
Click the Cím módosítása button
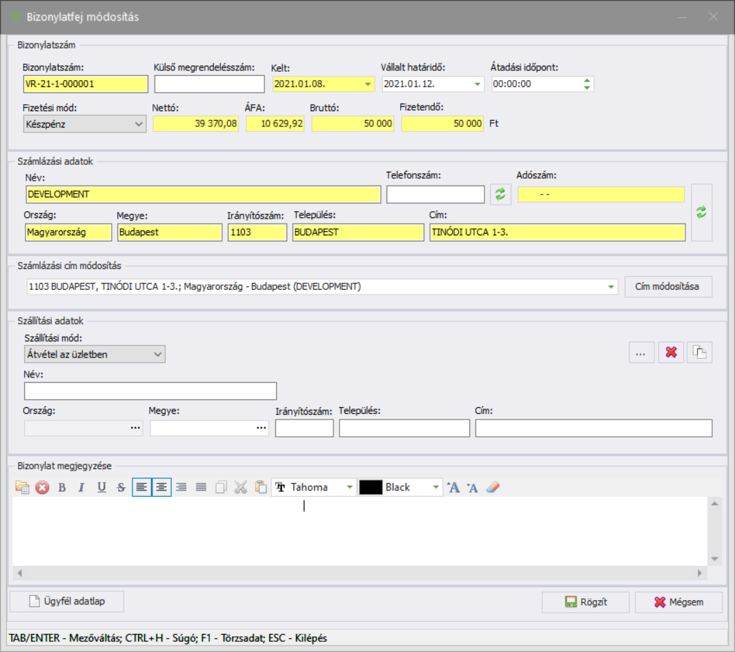coord(667,286)
